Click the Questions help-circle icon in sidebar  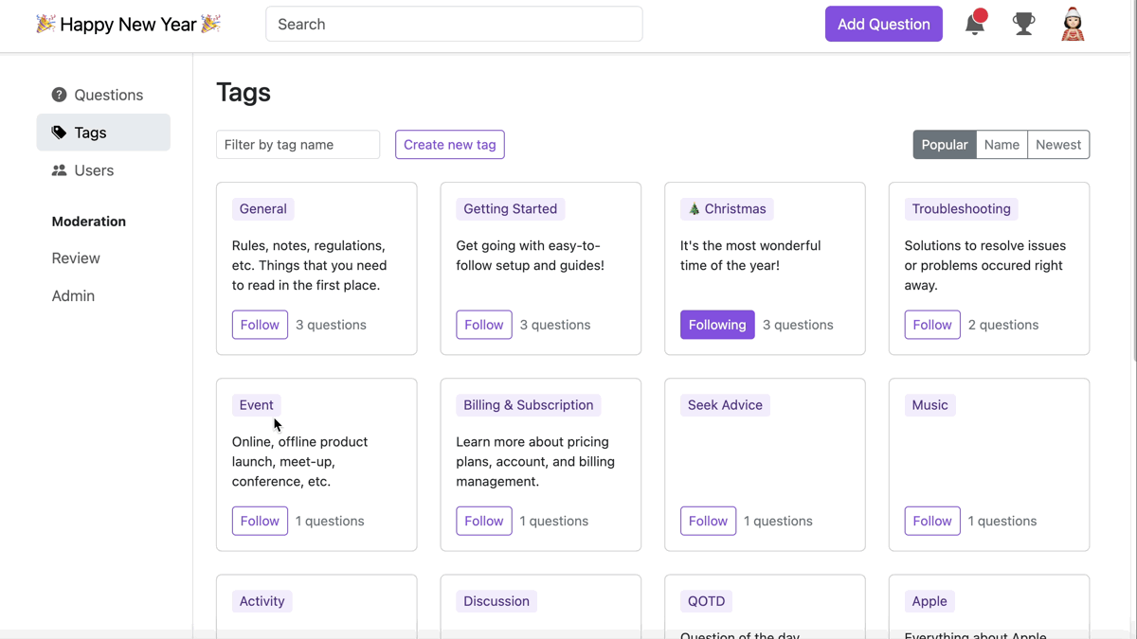click(59, 95)
